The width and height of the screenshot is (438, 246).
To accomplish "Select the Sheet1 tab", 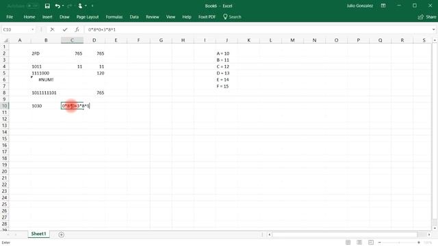I will coord(38,234).
